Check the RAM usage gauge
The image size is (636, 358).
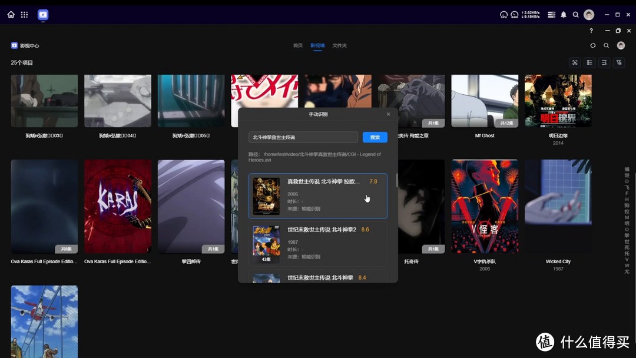point(514,15)
